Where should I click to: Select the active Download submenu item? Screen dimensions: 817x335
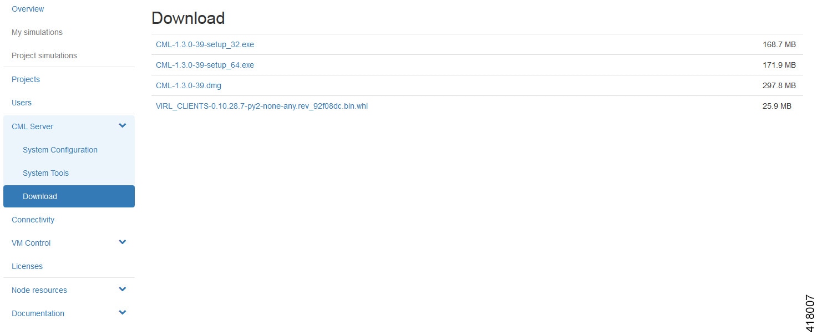click(69, 196)
